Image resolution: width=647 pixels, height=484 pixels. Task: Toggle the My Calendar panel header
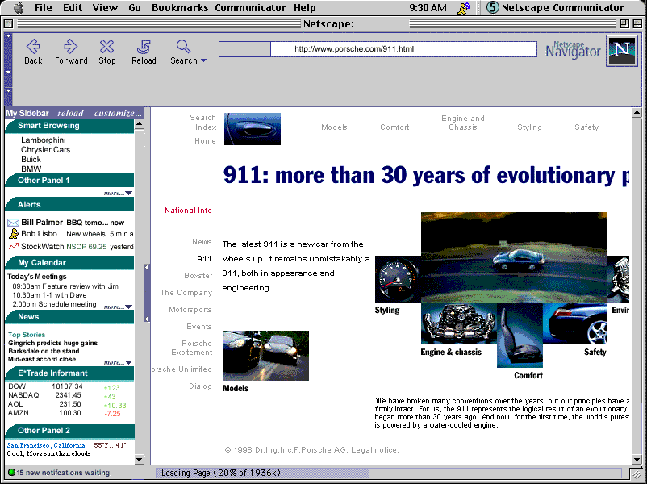tap(69, 263)
